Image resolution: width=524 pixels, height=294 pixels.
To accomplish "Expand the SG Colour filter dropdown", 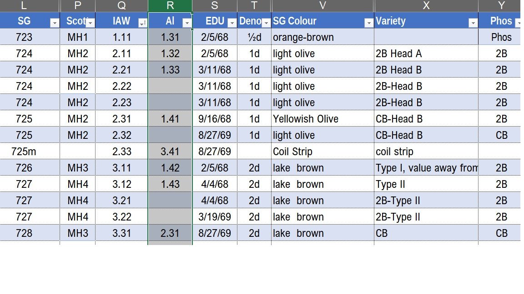I will tap(368, 23).
